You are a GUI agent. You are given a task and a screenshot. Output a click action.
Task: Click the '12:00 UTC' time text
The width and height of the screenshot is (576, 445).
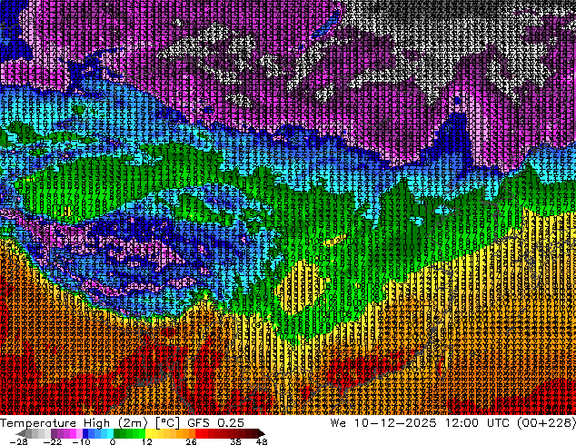point(478,423)
